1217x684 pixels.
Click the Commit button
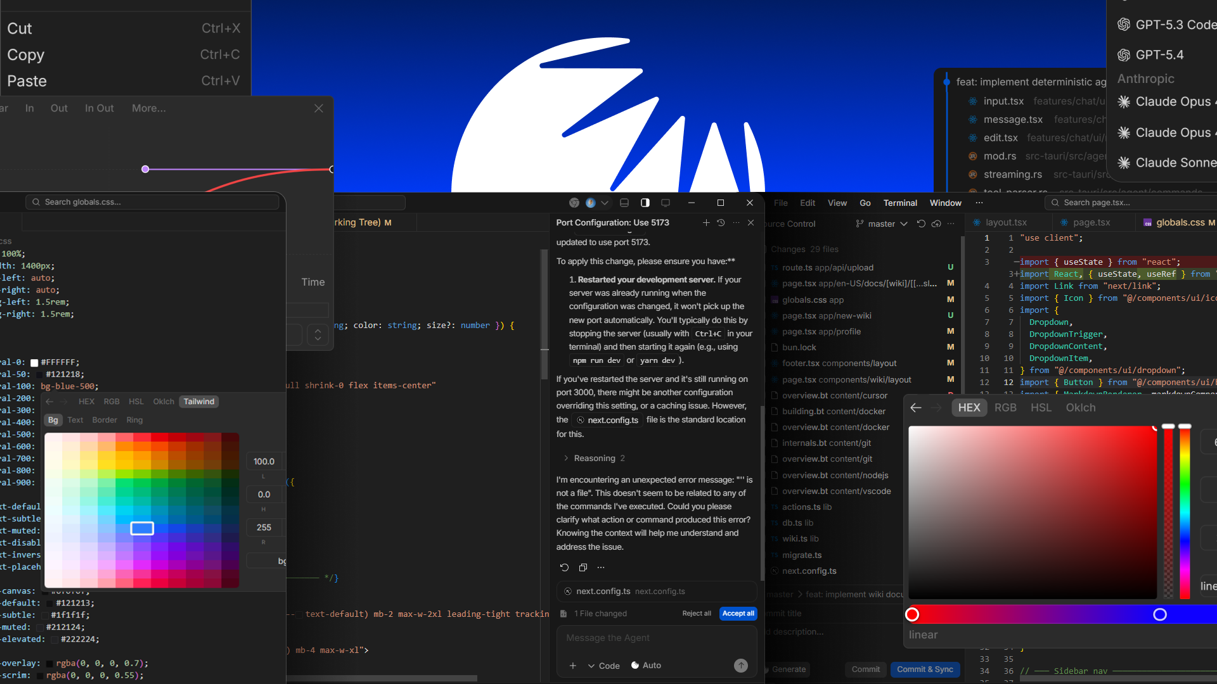(x=866, y=669)
